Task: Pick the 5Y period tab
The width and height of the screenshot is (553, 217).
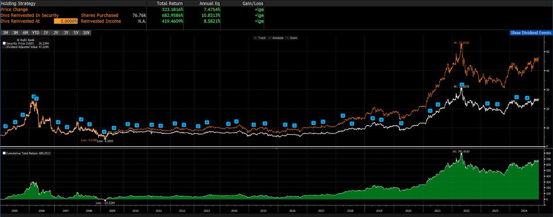Action: pyautogui.click(x=76, y=33)
